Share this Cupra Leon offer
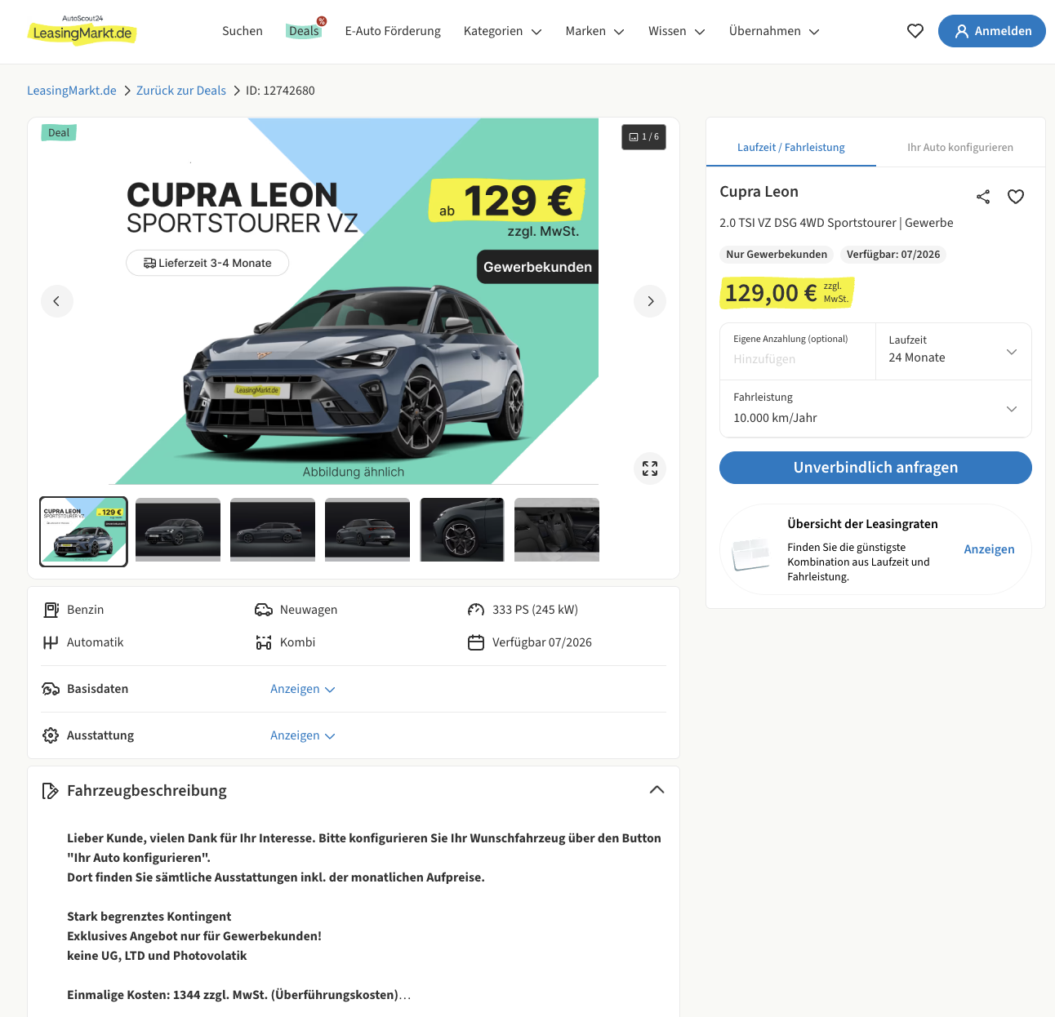Screen dimensions: 1055x1017 pyautogui.click(x=983, y=197)
